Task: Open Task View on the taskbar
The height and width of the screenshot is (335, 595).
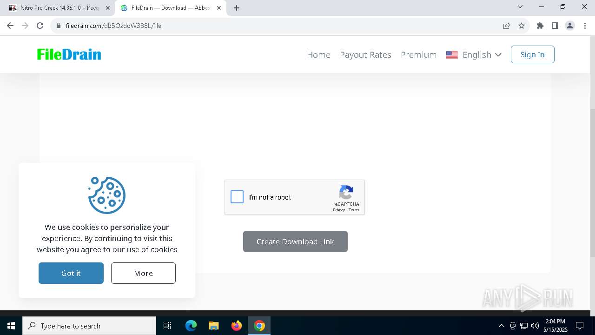Action: [x=167, y=326]
